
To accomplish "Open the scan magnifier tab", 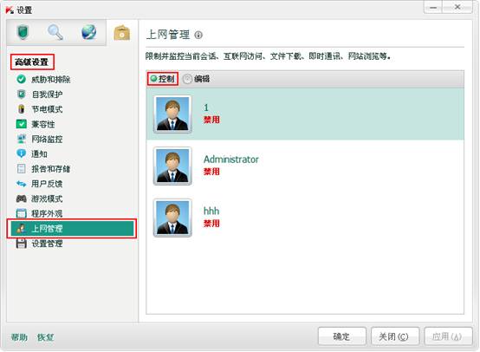I will click(55, 32).
